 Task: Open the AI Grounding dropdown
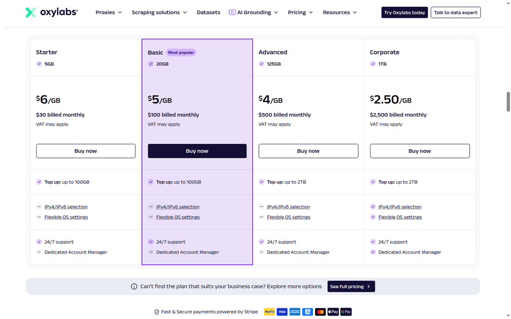point(253,12)
